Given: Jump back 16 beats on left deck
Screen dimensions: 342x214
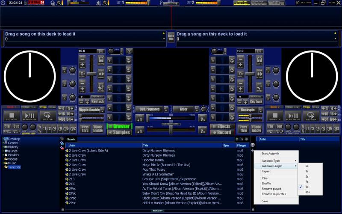Looking at the screenshot, I should point(62,114).
